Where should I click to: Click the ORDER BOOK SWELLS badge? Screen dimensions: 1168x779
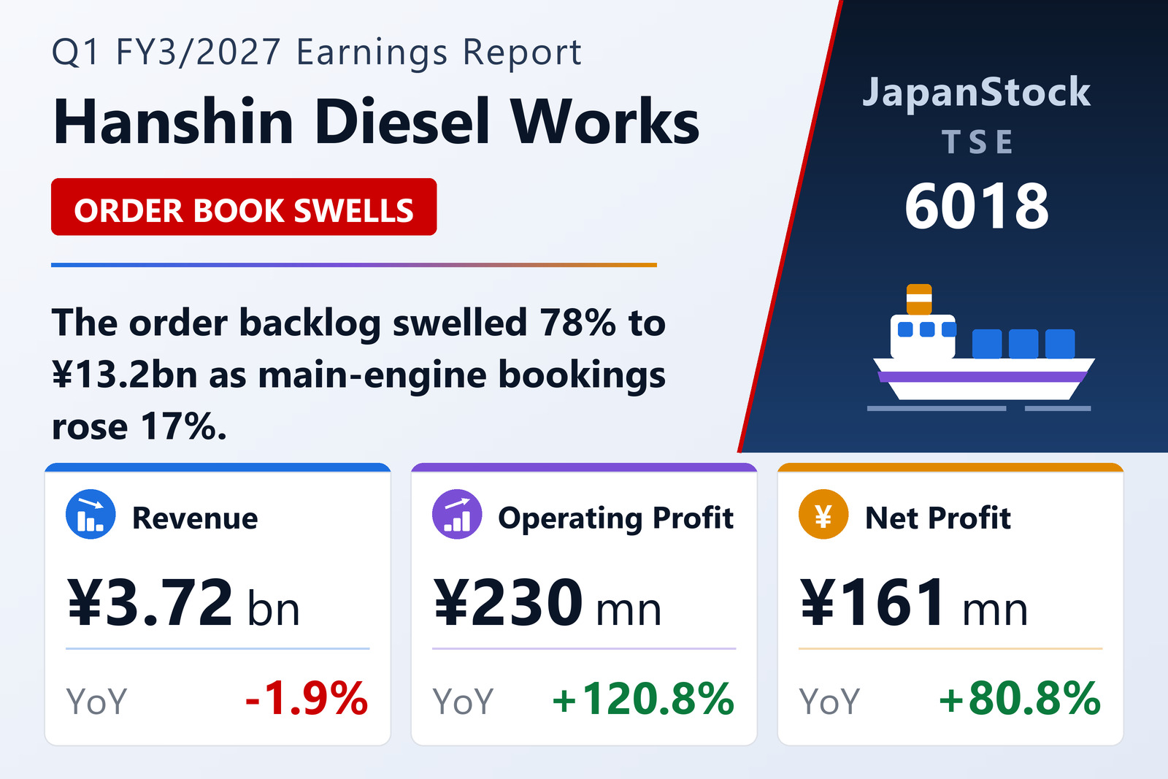[244, 207]
